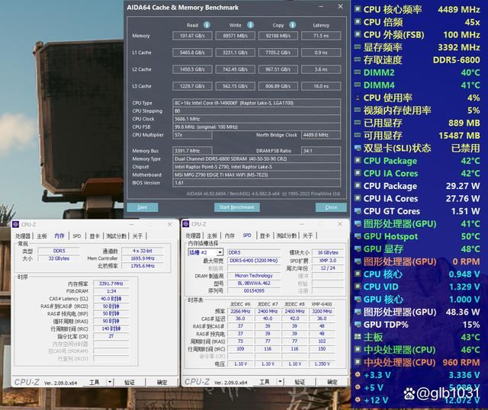The height and width of the screenshot is (410, 488).
Task: Click the CPU 核心频率 sensor icon
Action: [358, 9]
